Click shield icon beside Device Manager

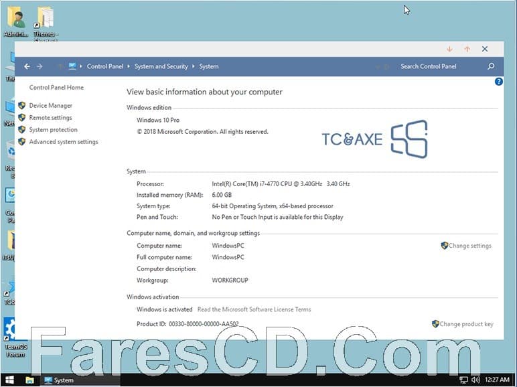pos(22,106)
